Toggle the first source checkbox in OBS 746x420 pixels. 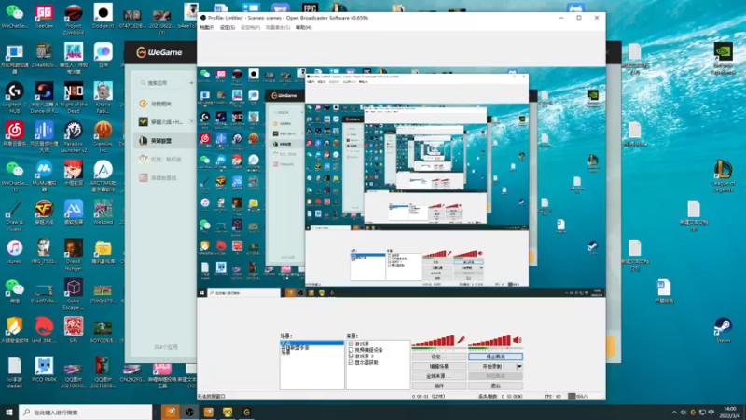coord(352,343)
